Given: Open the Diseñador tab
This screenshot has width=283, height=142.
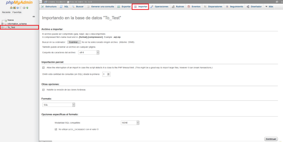Looking at the screenshot, I should tap(254, 6).
